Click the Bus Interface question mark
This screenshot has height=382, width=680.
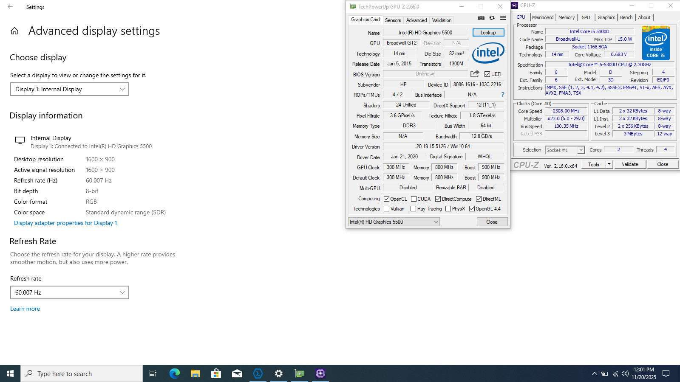coord(502,95)
